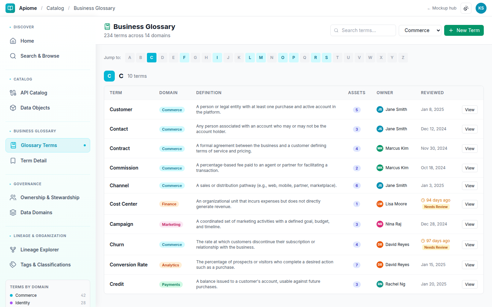Screen dimensions: 492x307
Task: Click the Search terms input field
Action: pos(363,30)
